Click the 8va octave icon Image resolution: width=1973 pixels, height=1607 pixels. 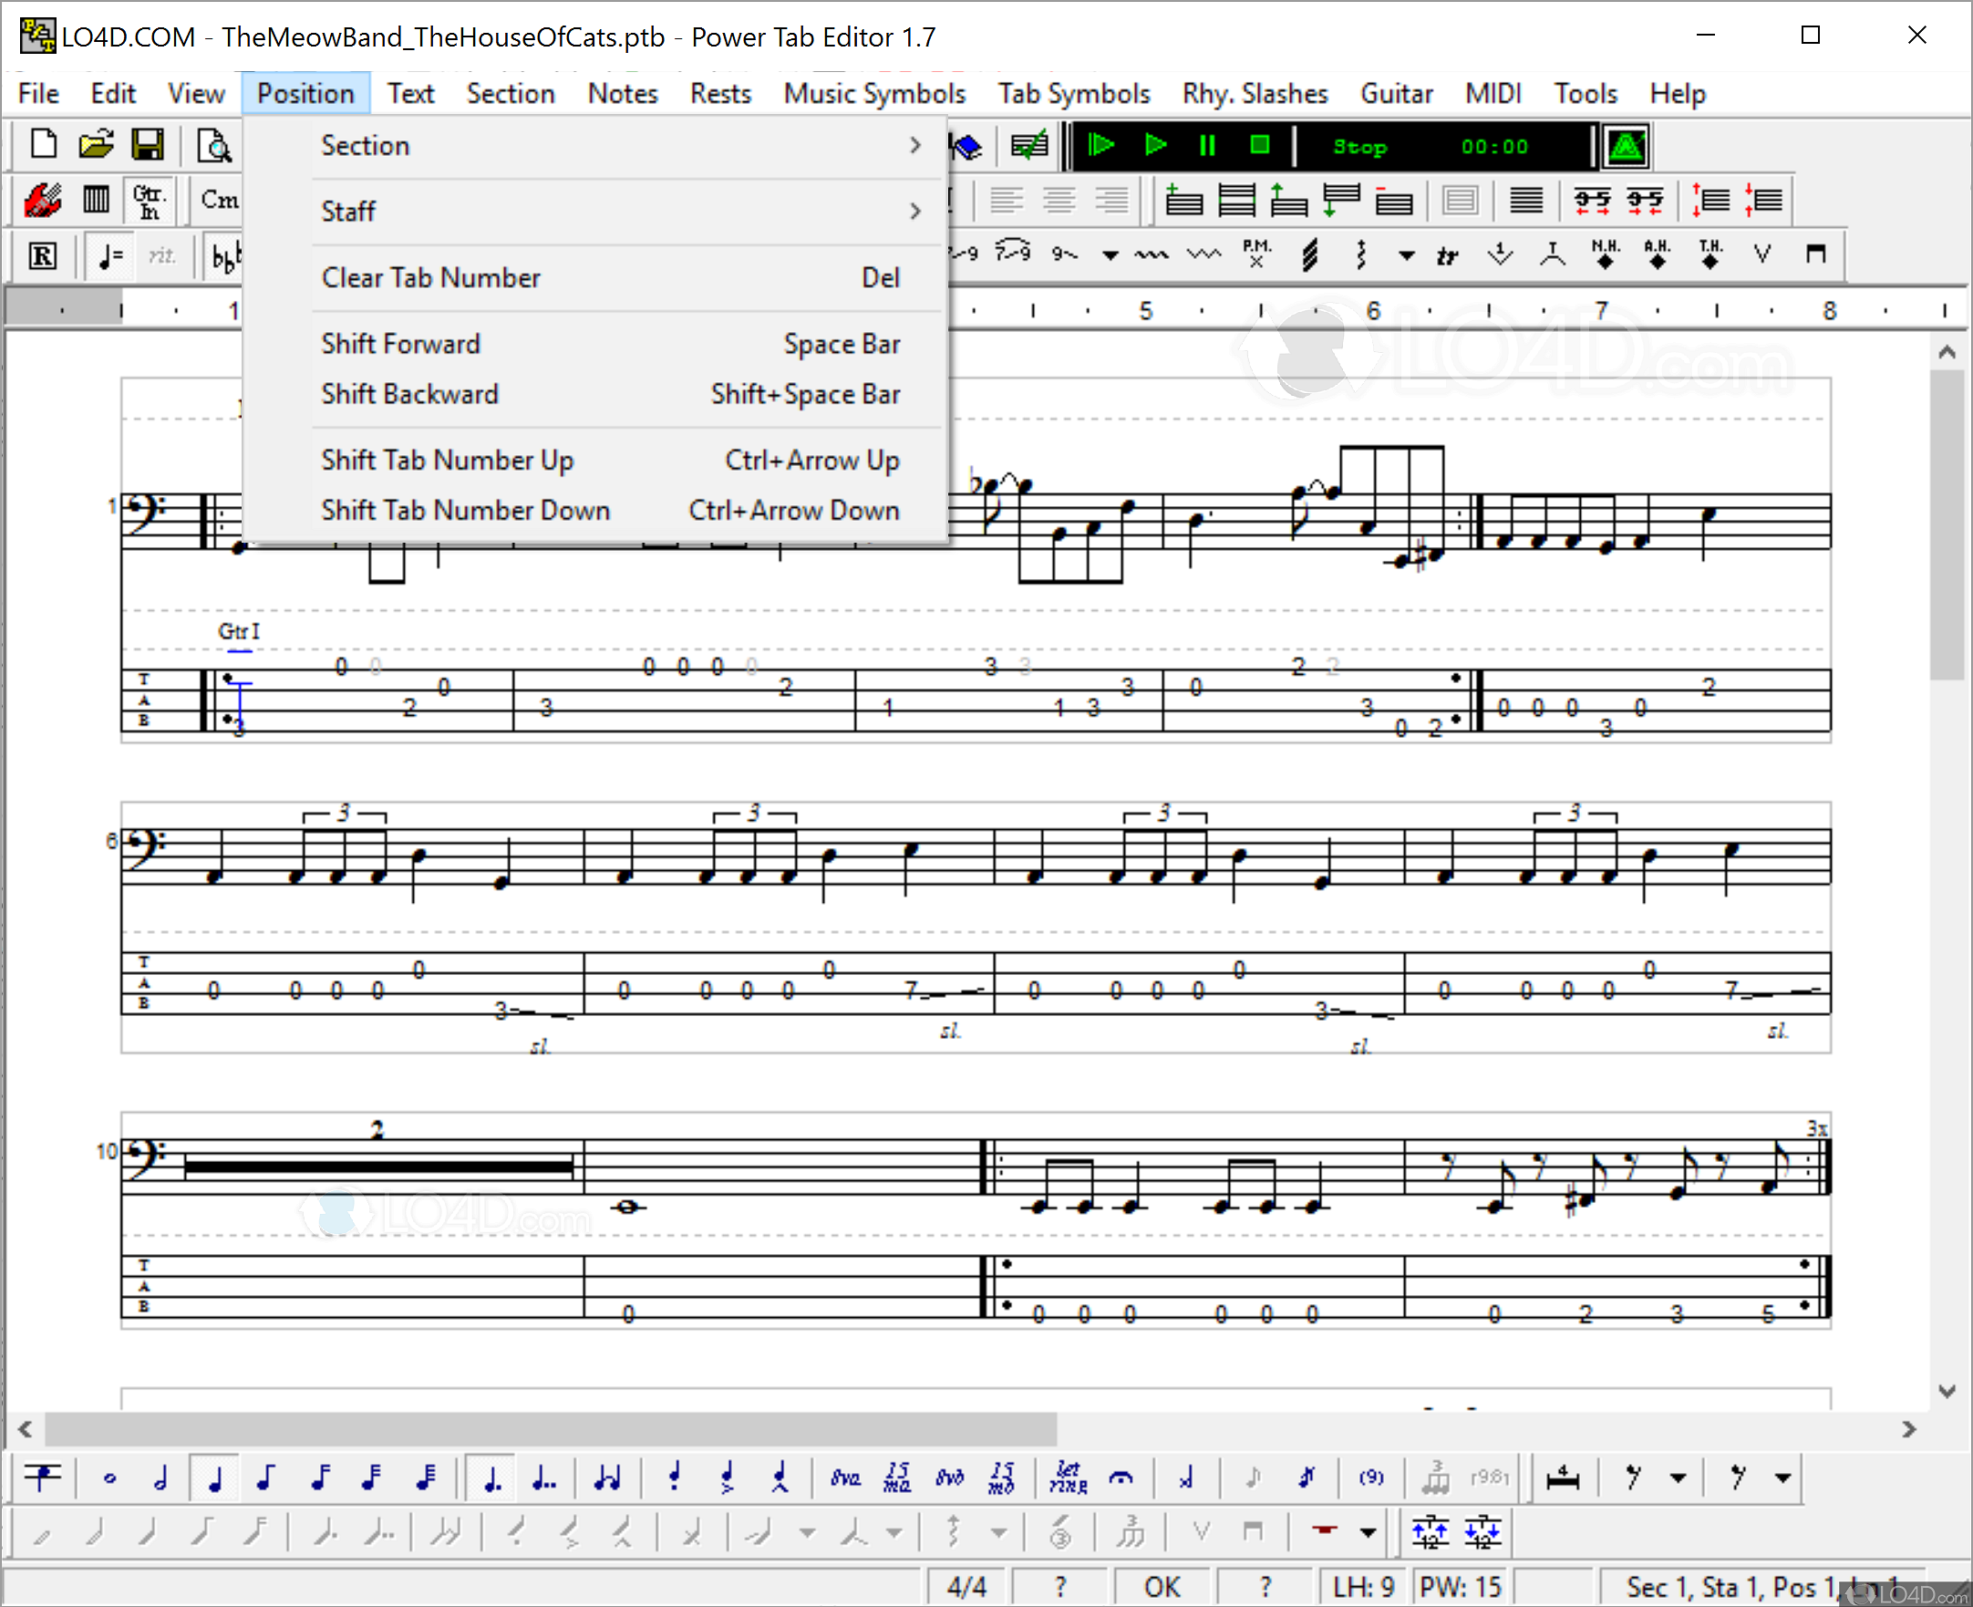[844, 1478]
